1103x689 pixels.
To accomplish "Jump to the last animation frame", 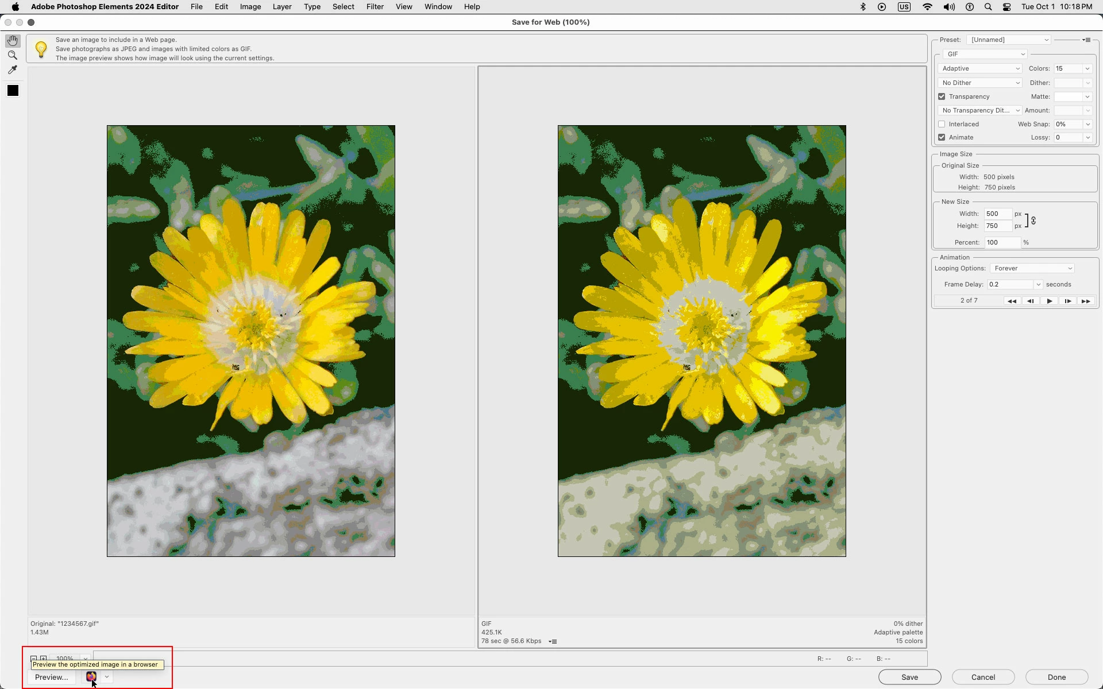I will click(1086, 301).
